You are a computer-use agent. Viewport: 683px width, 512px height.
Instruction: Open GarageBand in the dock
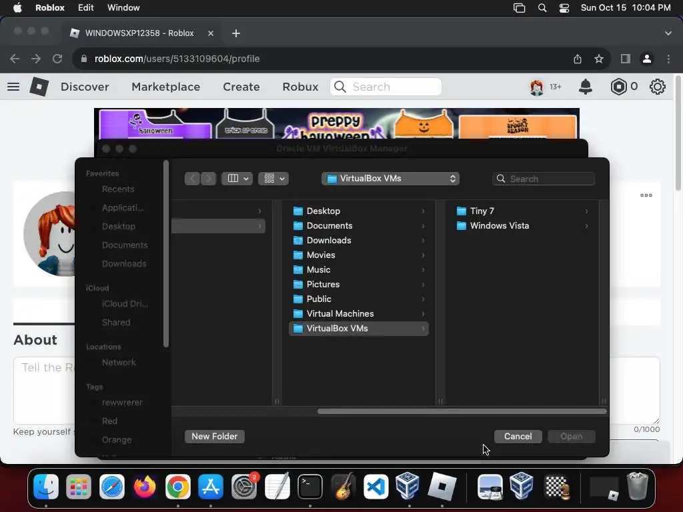pos(343,486)
